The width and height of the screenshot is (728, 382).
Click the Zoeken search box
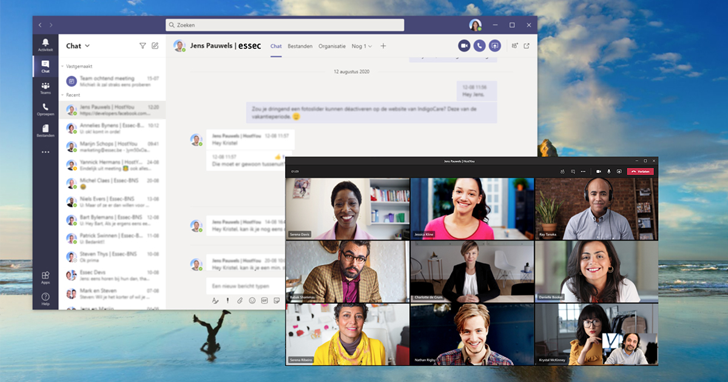tap(285, 25)
